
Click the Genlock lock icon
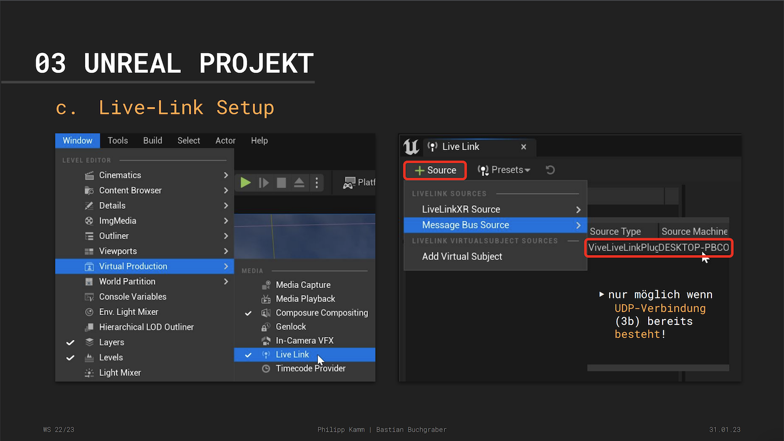pyautogui.click(x=266, y=327)
